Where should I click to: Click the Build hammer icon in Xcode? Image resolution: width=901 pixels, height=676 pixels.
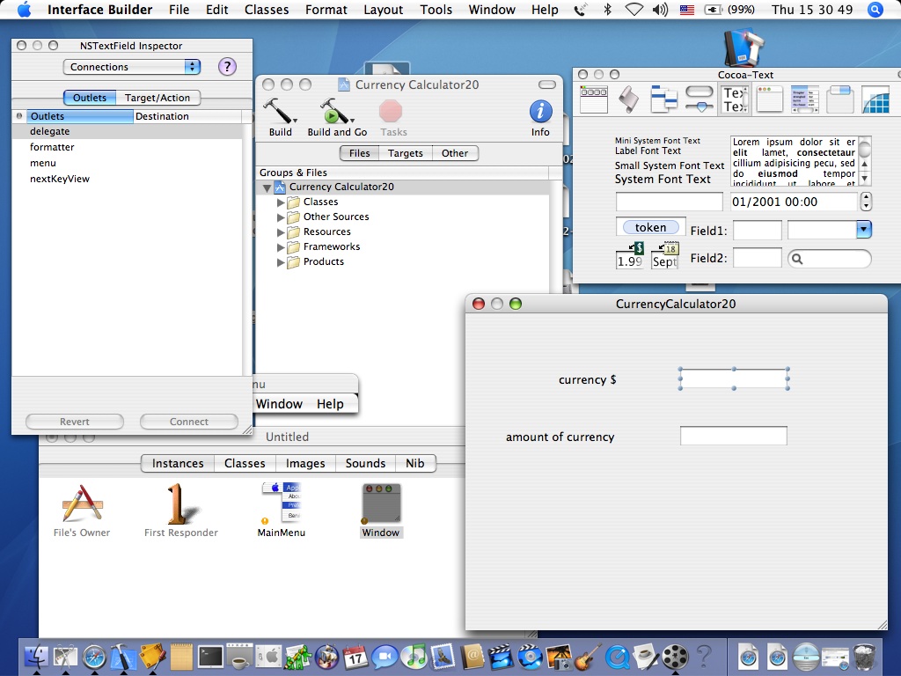pyautogui.click(x=279, y=111)
